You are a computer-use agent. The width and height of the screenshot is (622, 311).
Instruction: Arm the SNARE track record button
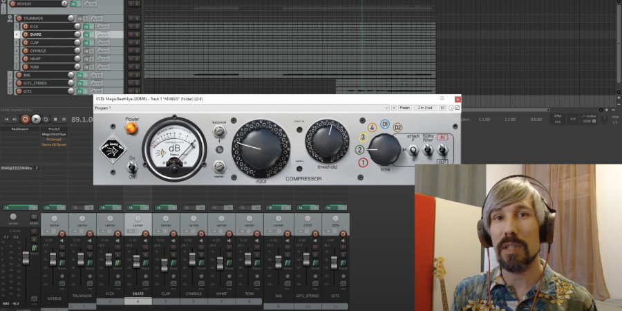[x=26, y=35]
